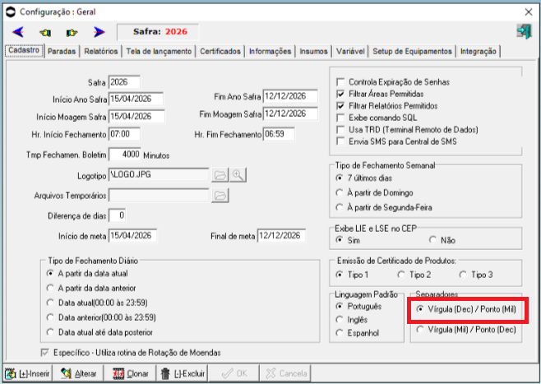Select À partir de Domingo option
The image size is (541, 384).
pyautogui.click(x=340, y=192)
